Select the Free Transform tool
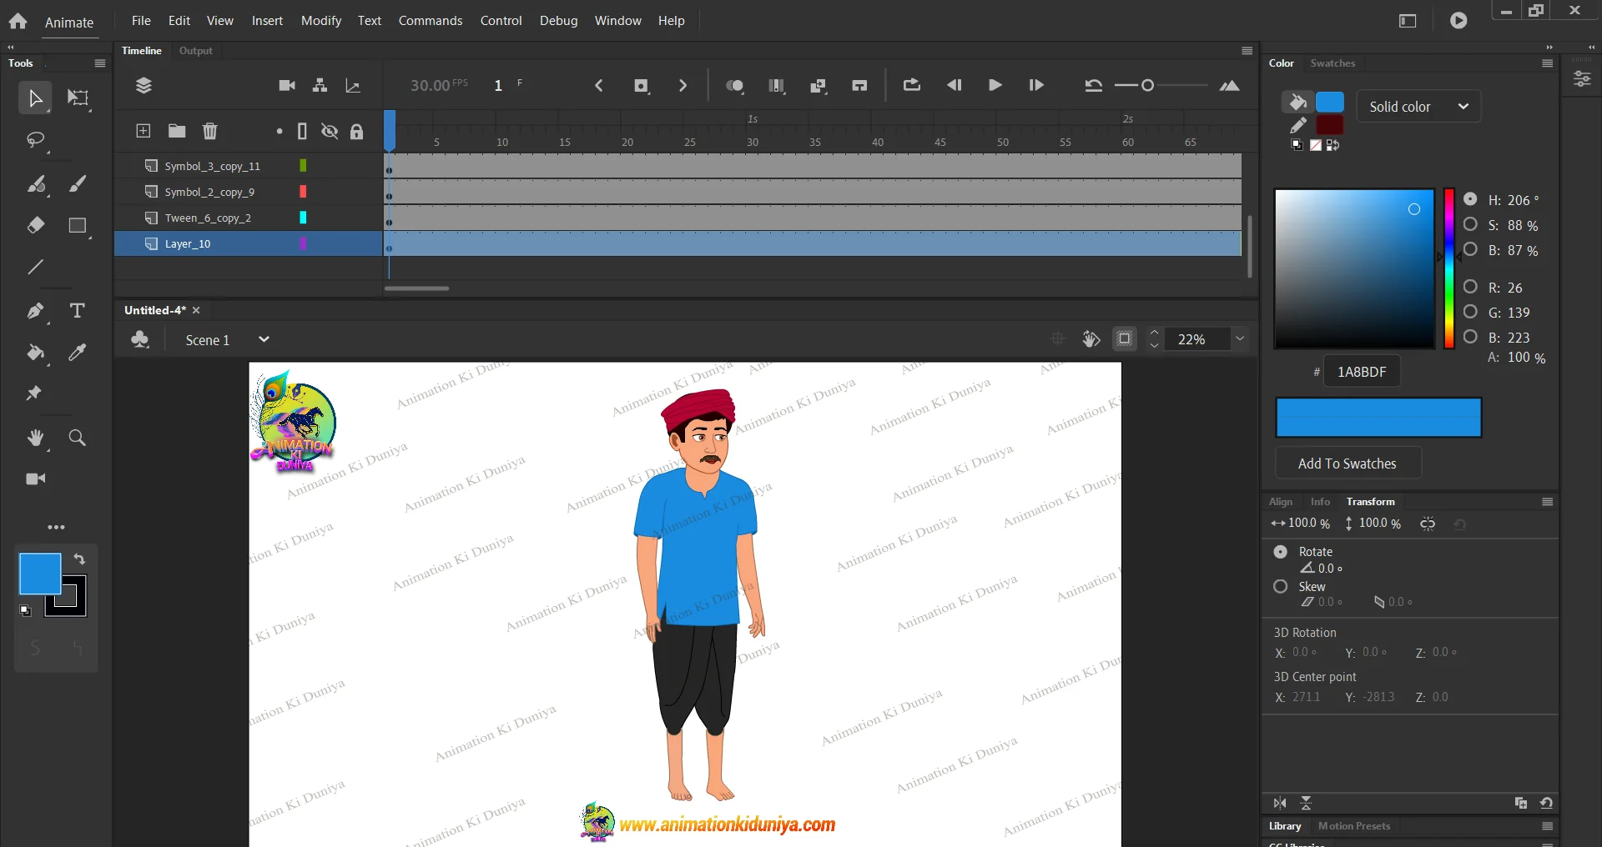The height and width of the screenshot is (847, 1602). (x=78, y=98)
